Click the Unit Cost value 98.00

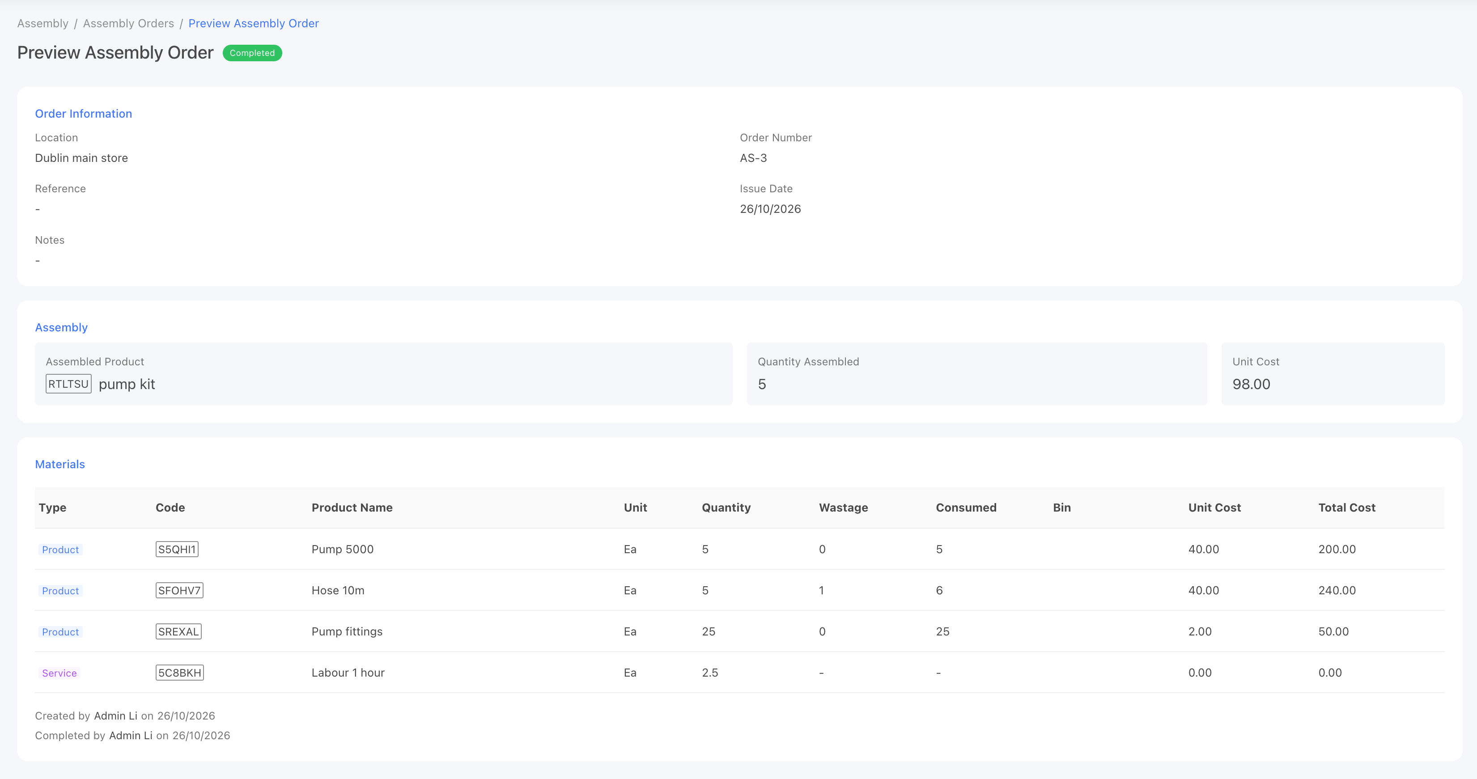point(1251,384)
